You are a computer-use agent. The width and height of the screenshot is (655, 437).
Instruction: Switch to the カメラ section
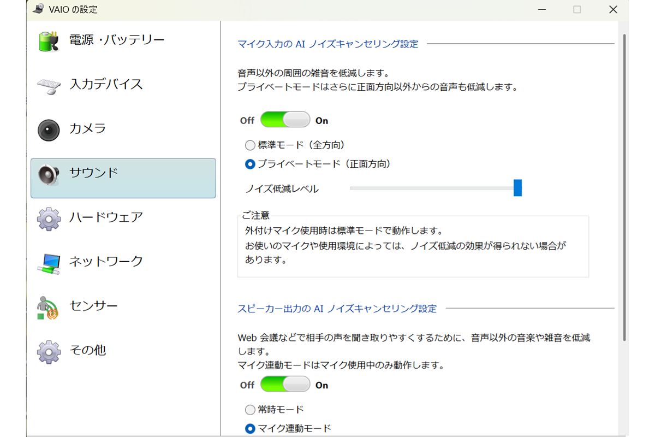pos(123,130)
